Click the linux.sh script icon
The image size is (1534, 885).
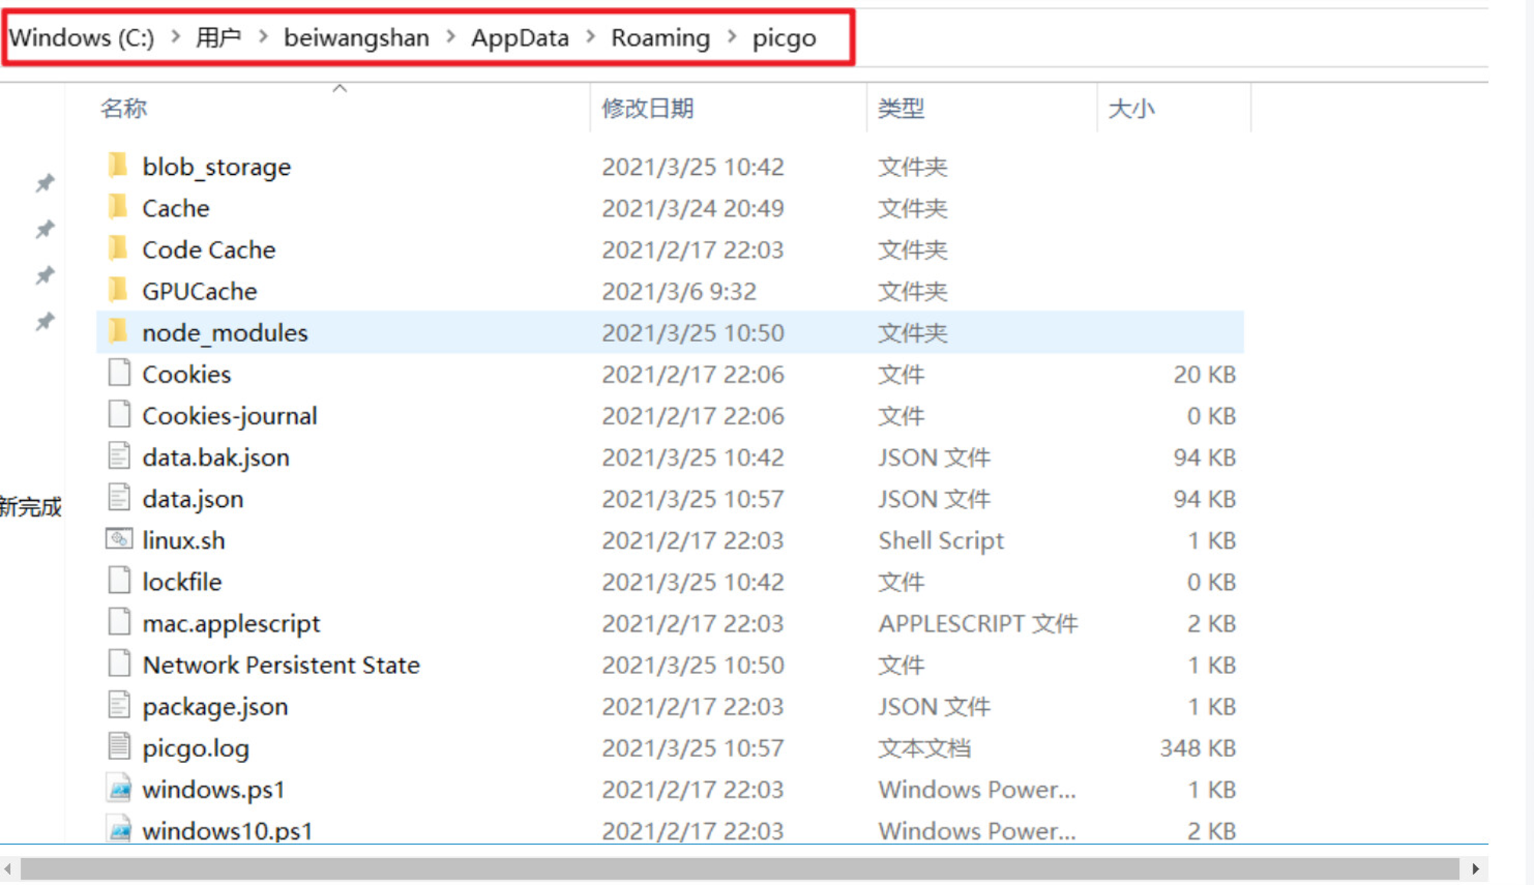(119, 539)
